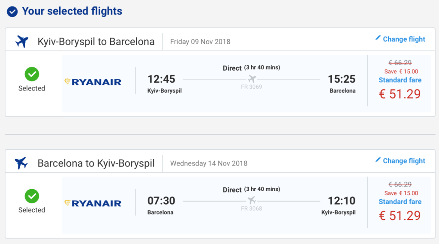This screenshot has width=439, height=244.
Task: Click the small plane icon above FR 3068
Action: click(252, 200)
